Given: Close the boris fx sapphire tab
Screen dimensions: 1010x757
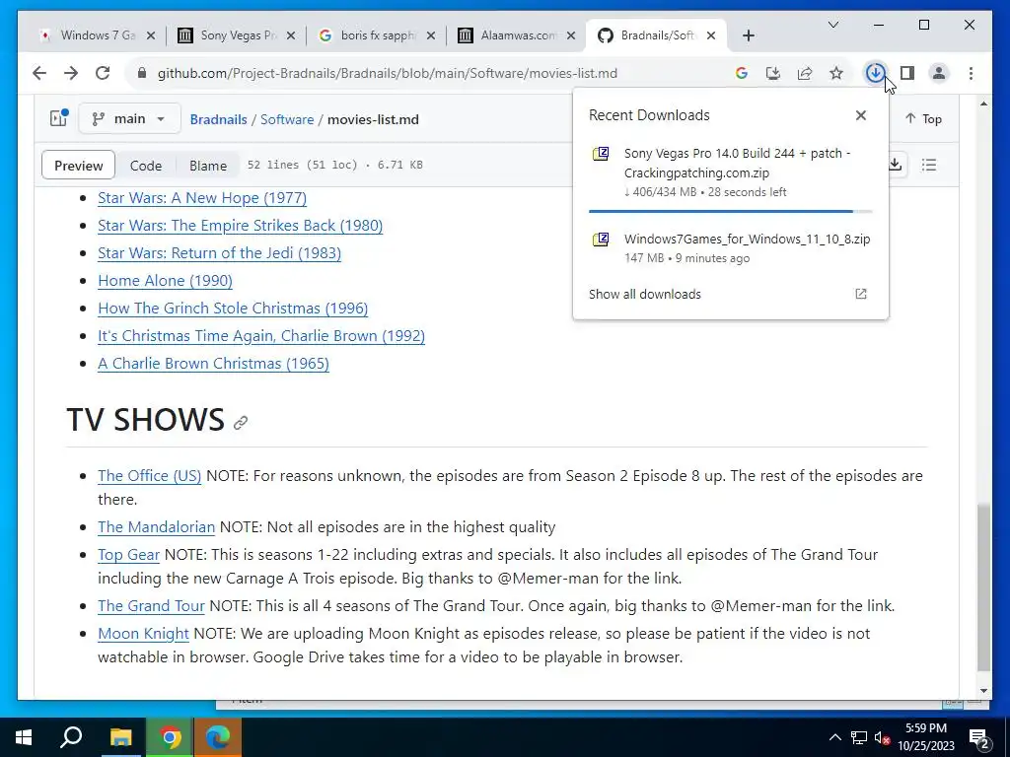Looking at the screenshot, I should click(x=431, y=36).
